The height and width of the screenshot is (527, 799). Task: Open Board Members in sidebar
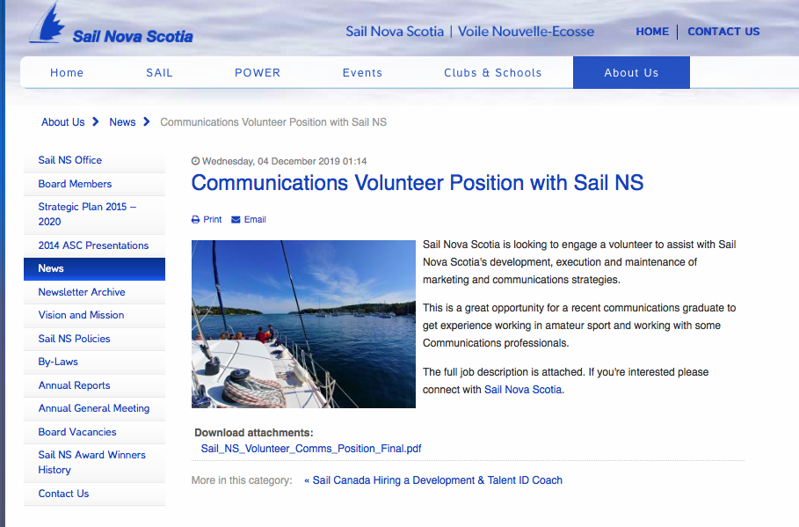tap(75, 184)
